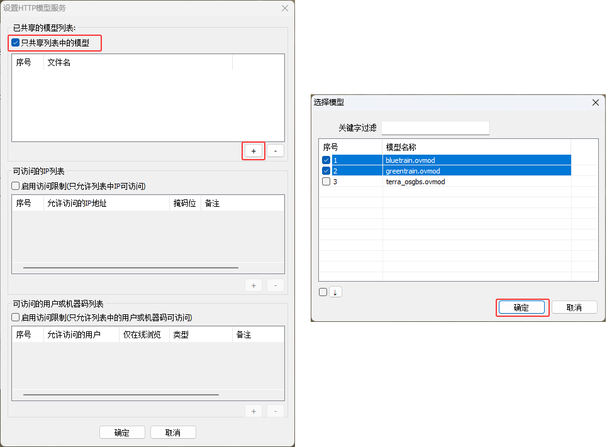Enable user or machine code access restriction
The height and width of the screenshot is (447, 607).
point(16,317)
